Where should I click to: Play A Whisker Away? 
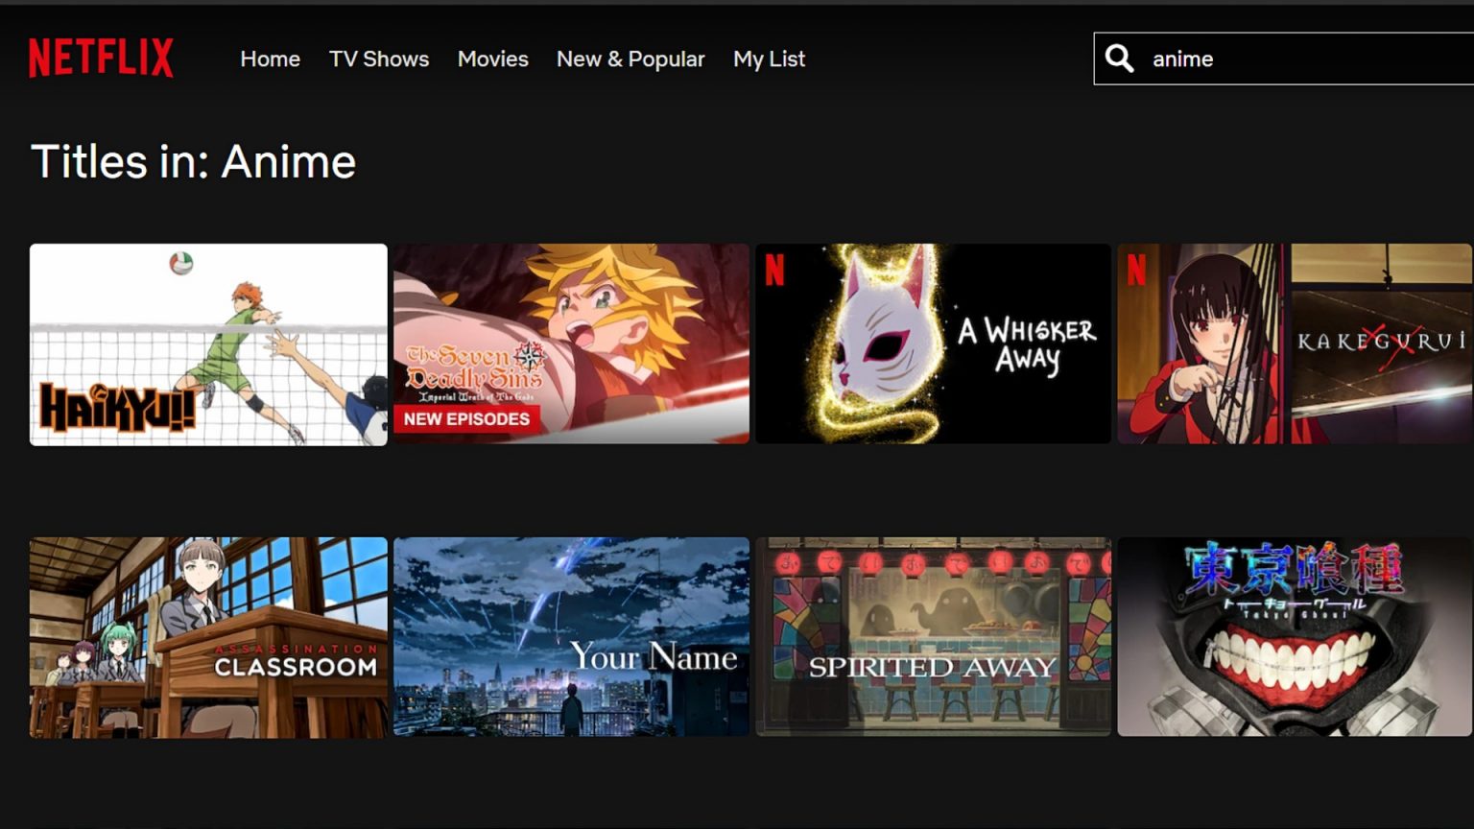click(933, 344)
